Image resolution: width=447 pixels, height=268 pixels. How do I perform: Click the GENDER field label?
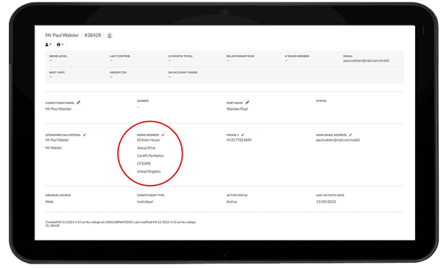point(142,100)
